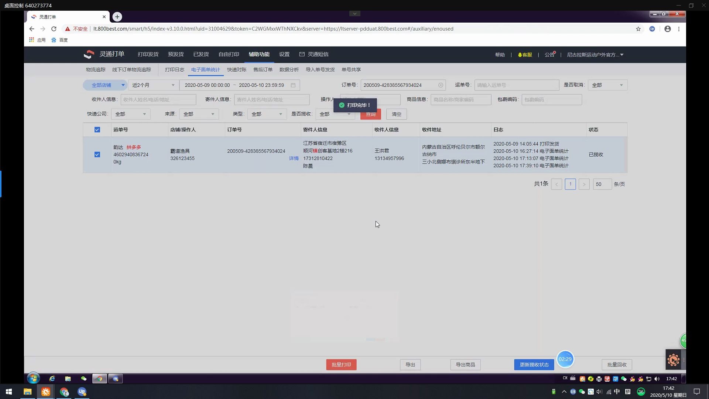
Task: Open 应用 apps bookmark icon
Action: [32, 40]
